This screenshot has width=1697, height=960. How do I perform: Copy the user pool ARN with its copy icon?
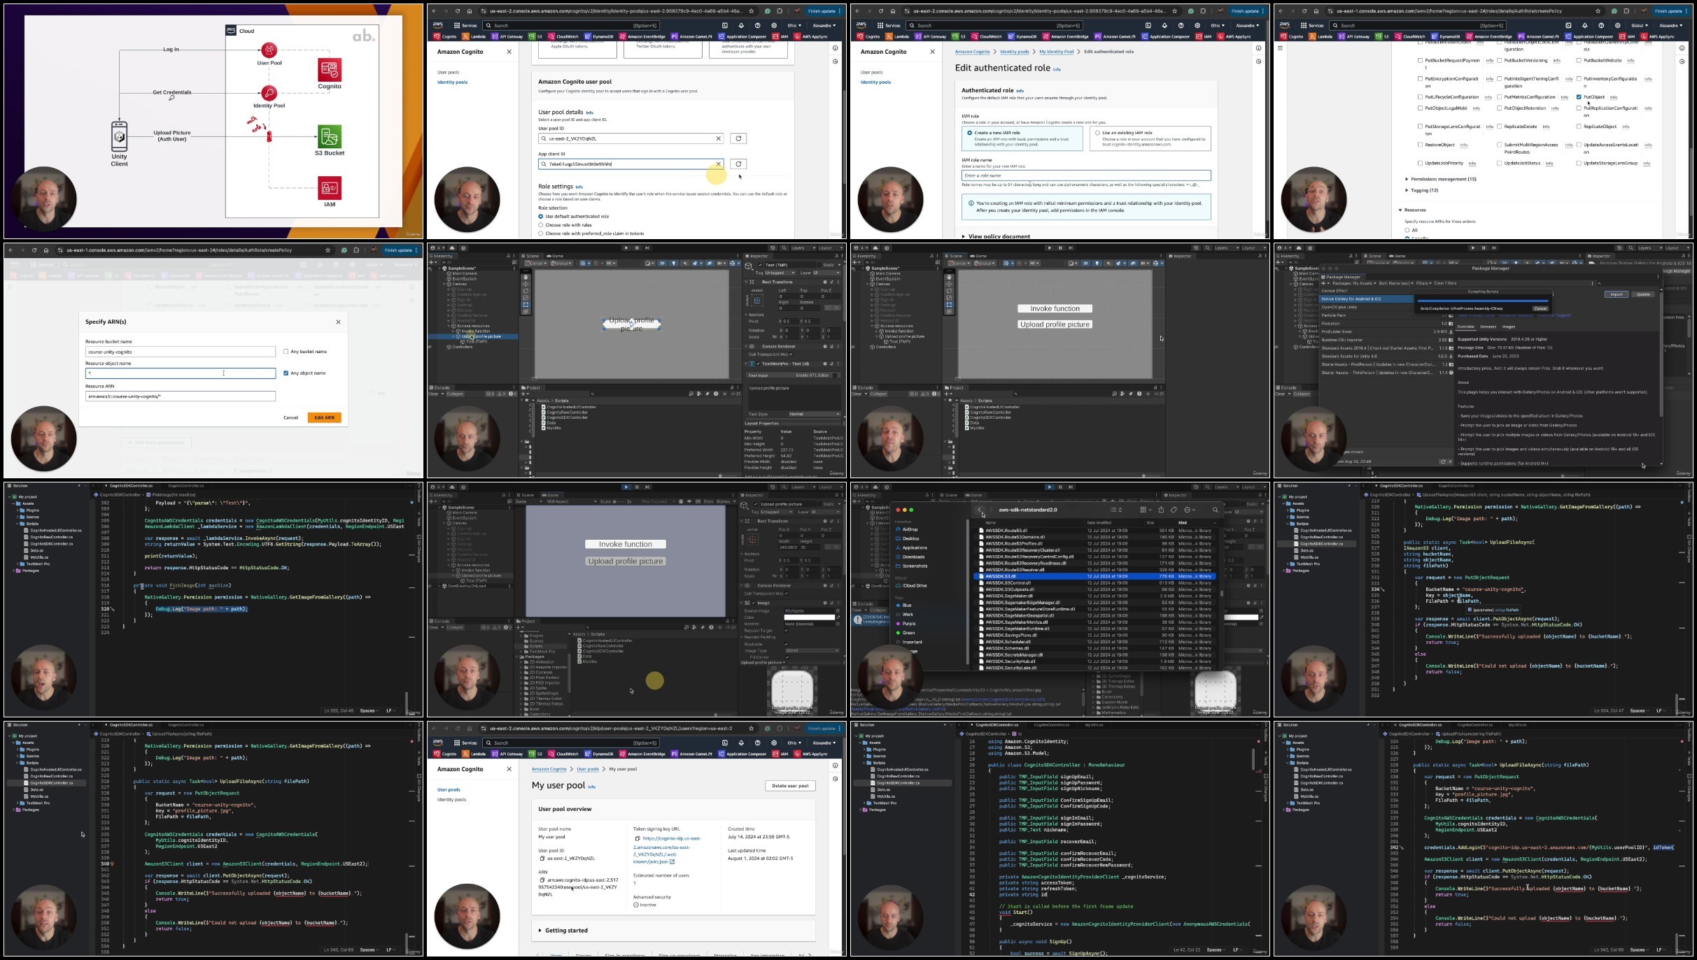542,880
